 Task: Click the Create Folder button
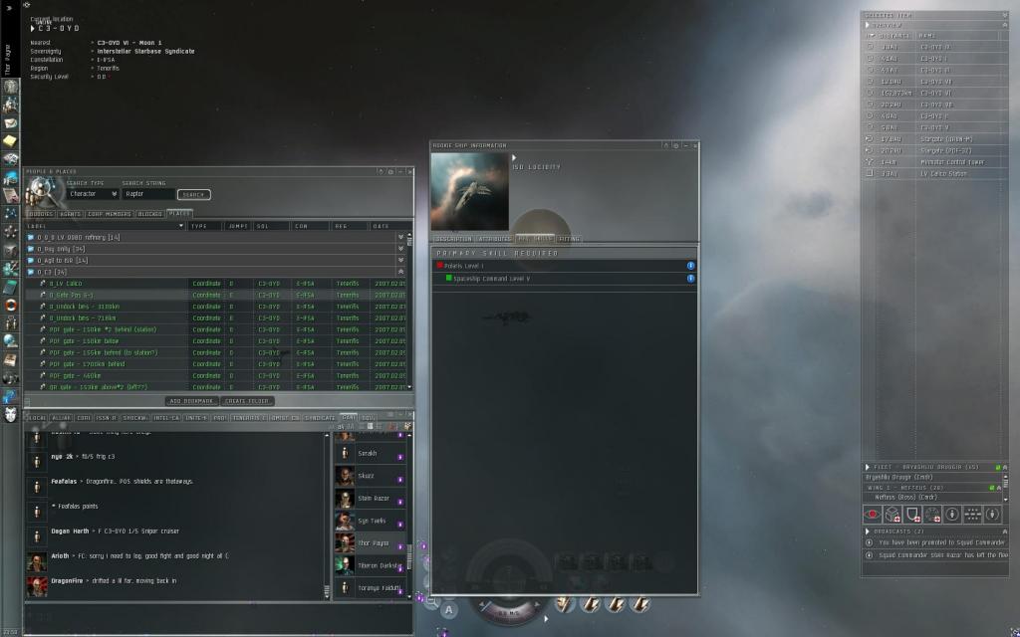pyautogui.click(x=247, y=400)
